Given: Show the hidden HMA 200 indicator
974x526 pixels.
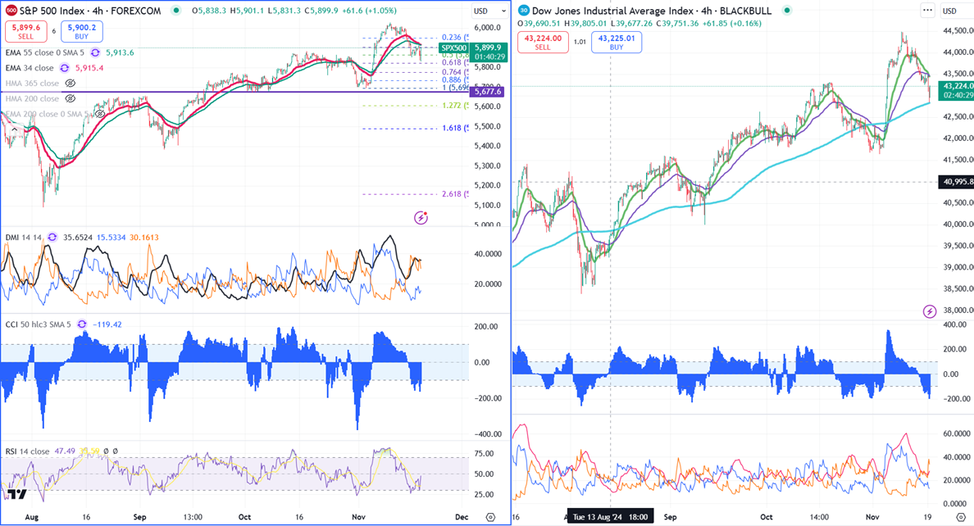Looking at the screenshot, I should (71, 99).
